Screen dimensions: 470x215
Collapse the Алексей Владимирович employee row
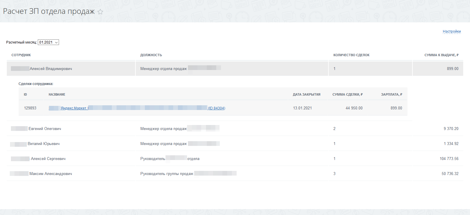pos(51,69)
